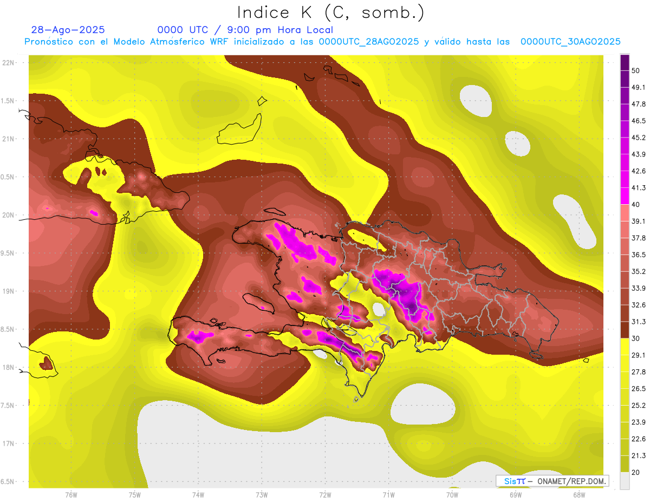Click the 20N latitude axis label
650x502 pixels.
tap(9, 215)
